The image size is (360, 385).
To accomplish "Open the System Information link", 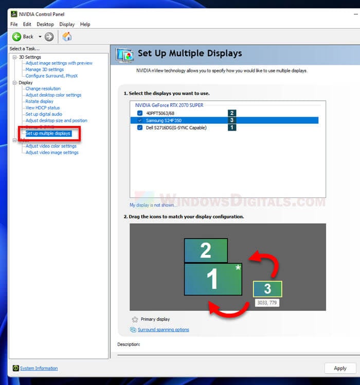I will point(39,368).
